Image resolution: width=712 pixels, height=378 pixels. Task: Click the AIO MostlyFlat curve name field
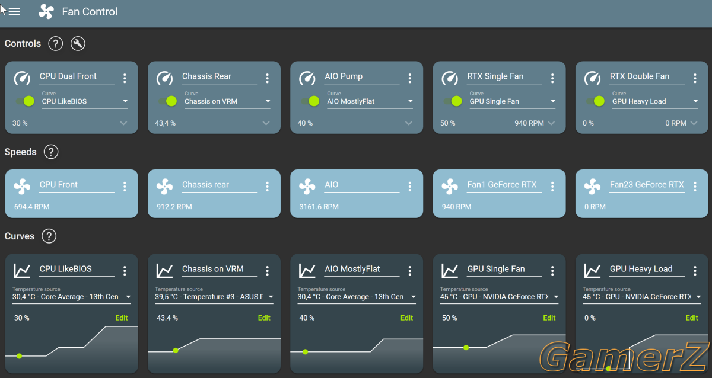[x=362, y=270]
